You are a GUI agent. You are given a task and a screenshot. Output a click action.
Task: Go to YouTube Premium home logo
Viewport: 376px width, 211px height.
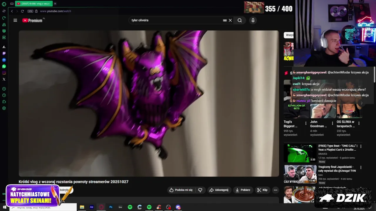tap(33, 20)
